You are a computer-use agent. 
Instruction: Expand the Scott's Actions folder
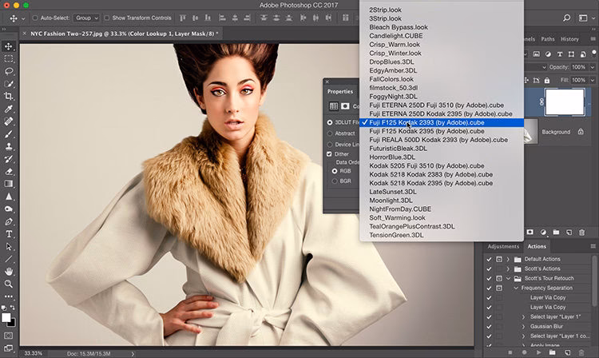(x=508, y=268)
